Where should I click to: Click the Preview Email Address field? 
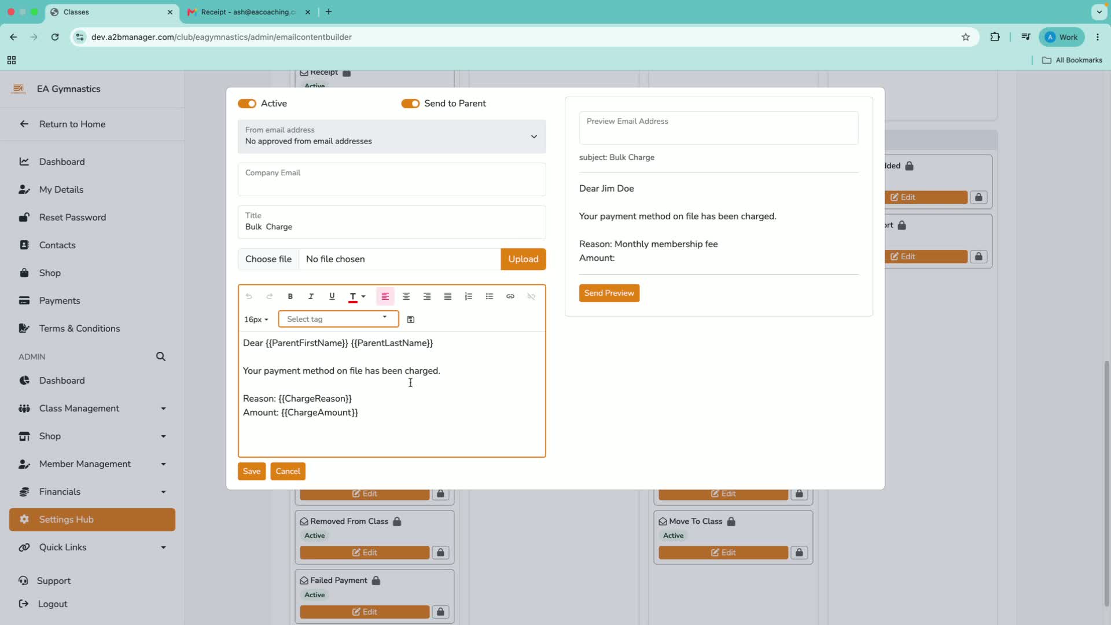(719, 128)
